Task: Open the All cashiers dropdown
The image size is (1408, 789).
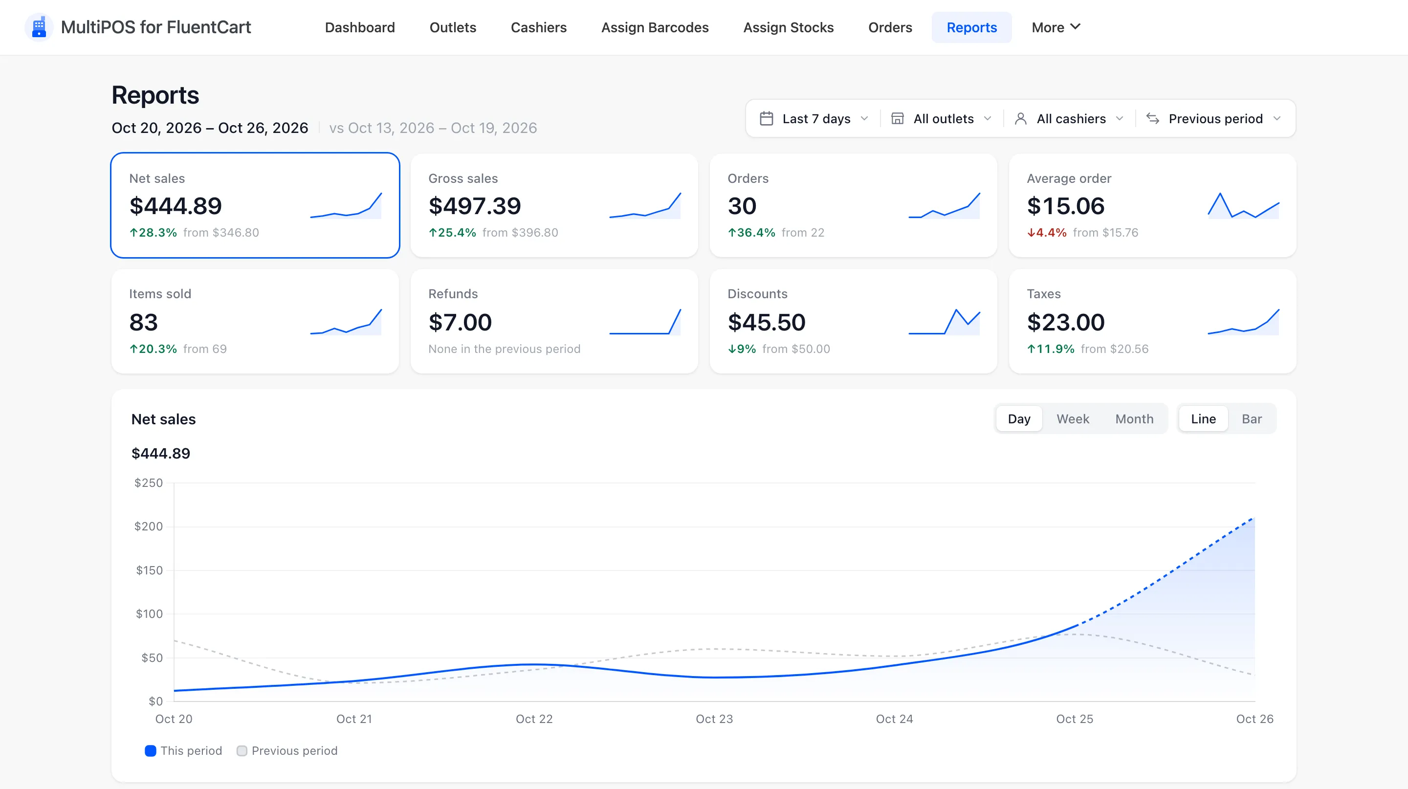Action: 1069,119
